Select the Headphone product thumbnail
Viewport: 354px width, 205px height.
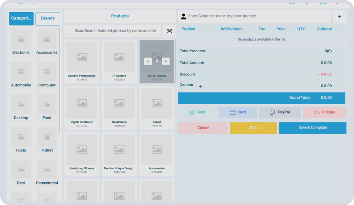pos(119,104)
